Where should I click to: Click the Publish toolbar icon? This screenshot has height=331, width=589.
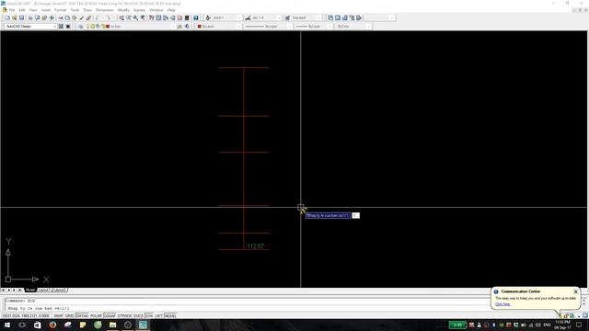tap(44, 17)
